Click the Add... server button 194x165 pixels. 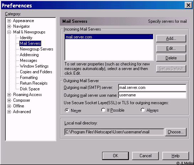(171, 38)
